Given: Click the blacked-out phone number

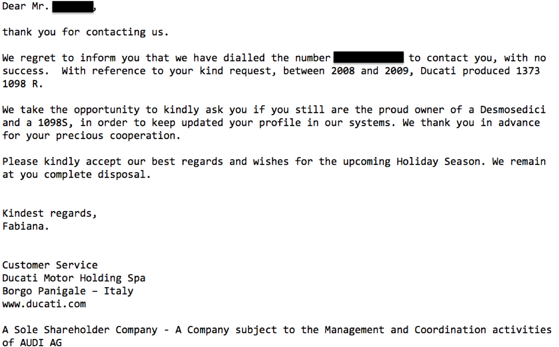Looking at the screenshot, I should [368, 58].
